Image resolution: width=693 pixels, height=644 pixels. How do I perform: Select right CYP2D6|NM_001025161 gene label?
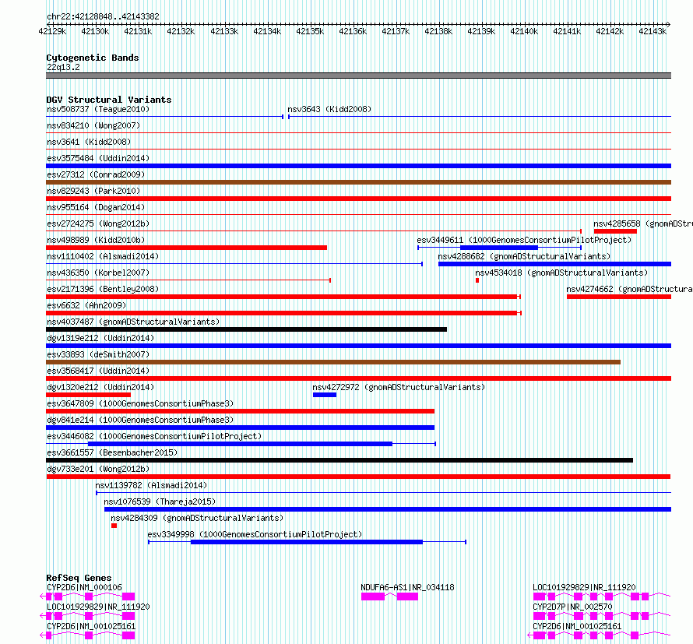577,626
